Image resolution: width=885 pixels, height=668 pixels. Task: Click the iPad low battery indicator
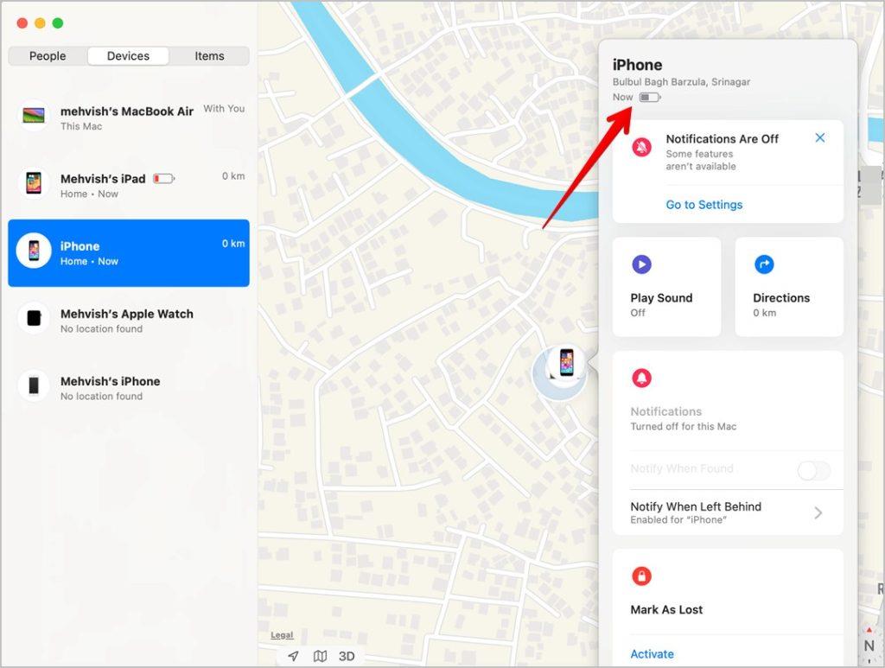click(x=163, y=179)
